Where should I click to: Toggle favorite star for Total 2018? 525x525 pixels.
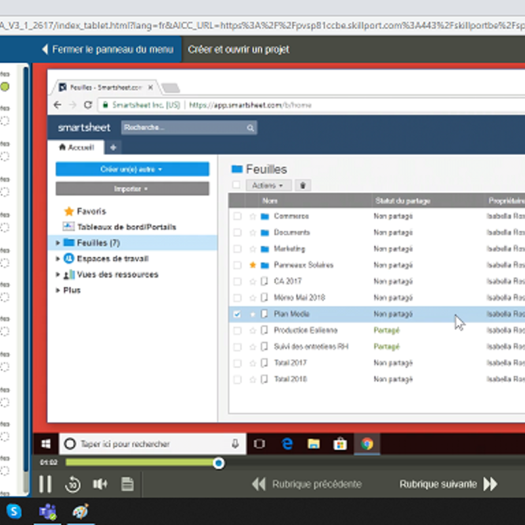click(253, 379)
